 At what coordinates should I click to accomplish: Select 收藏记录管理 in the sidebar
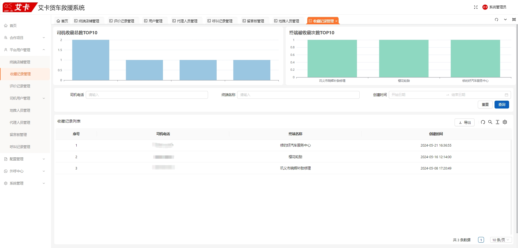(x=25, y=74)
